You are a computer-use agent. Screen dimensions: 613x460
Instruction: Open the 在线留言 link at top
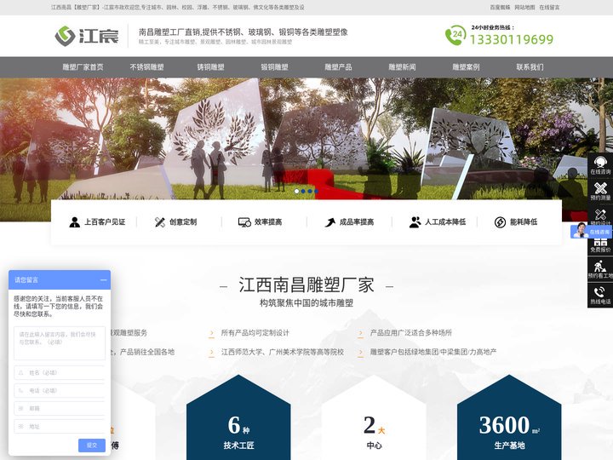(549, 8)
